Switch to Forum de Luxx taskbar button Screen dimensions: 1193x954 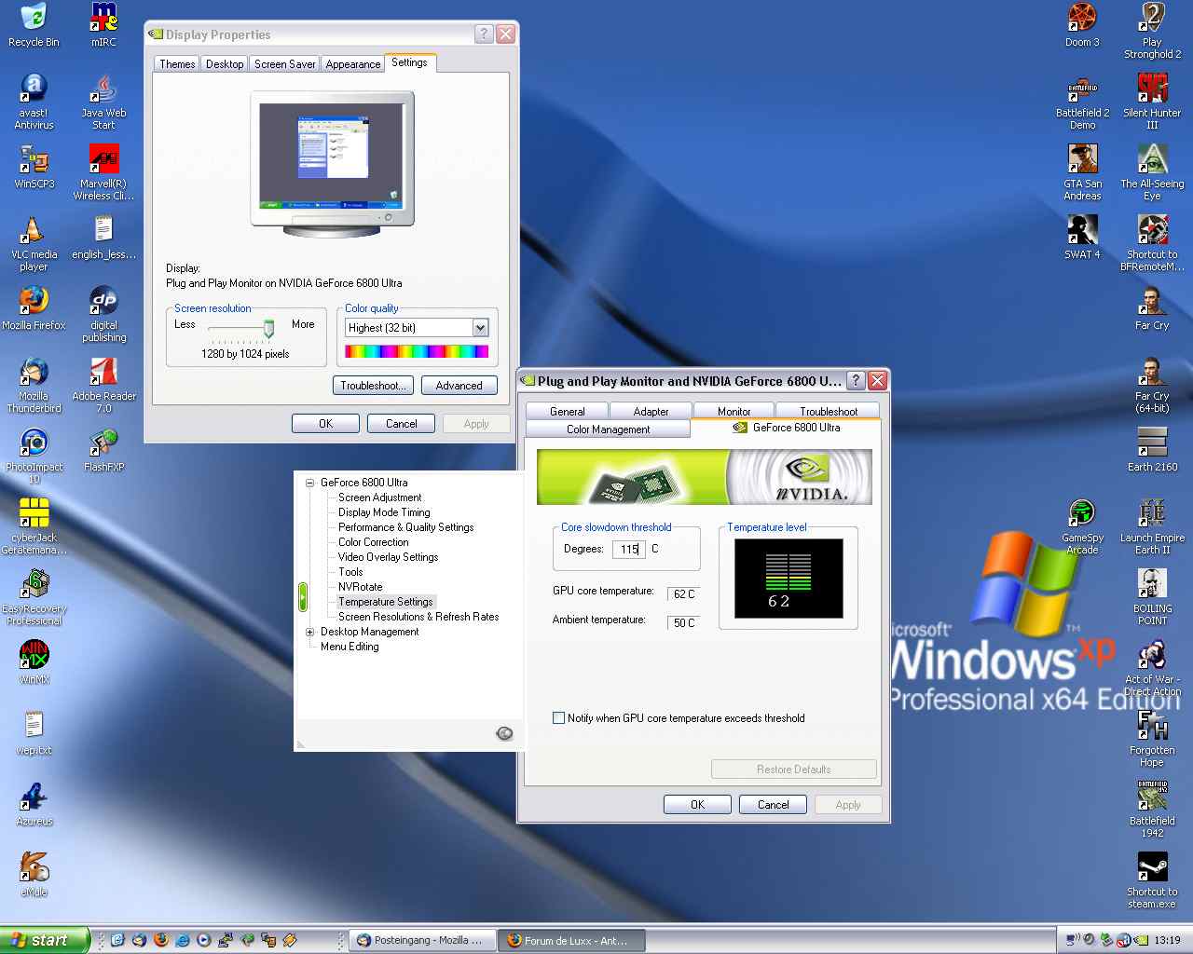click(x=570, y=940)
